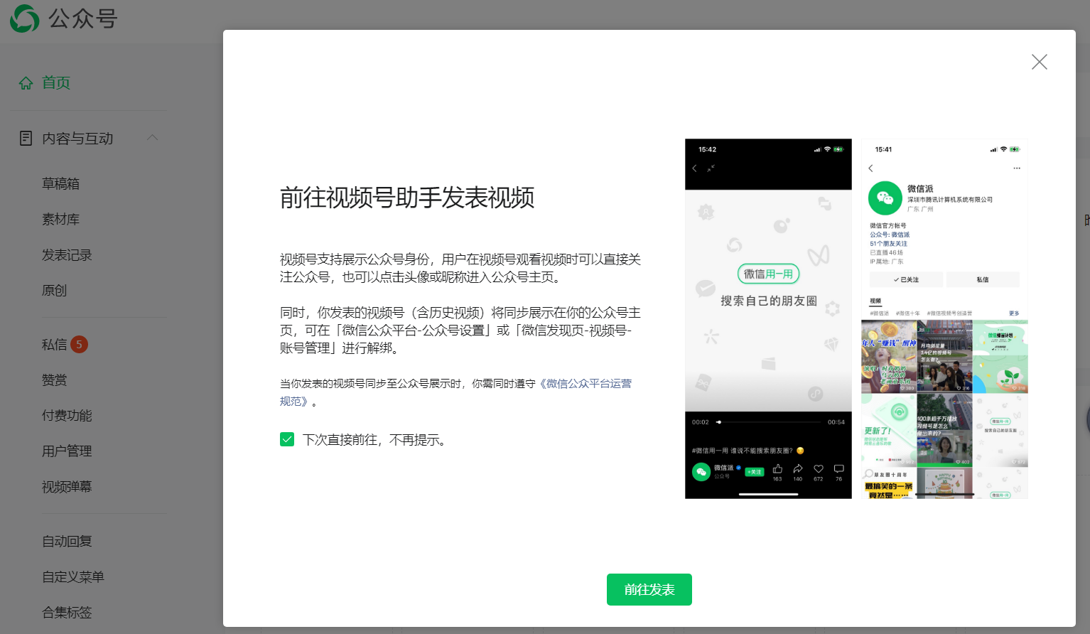1090x634 pixels.
Task: Click the comment bubble icon in video preview
Action: (838, 469)
